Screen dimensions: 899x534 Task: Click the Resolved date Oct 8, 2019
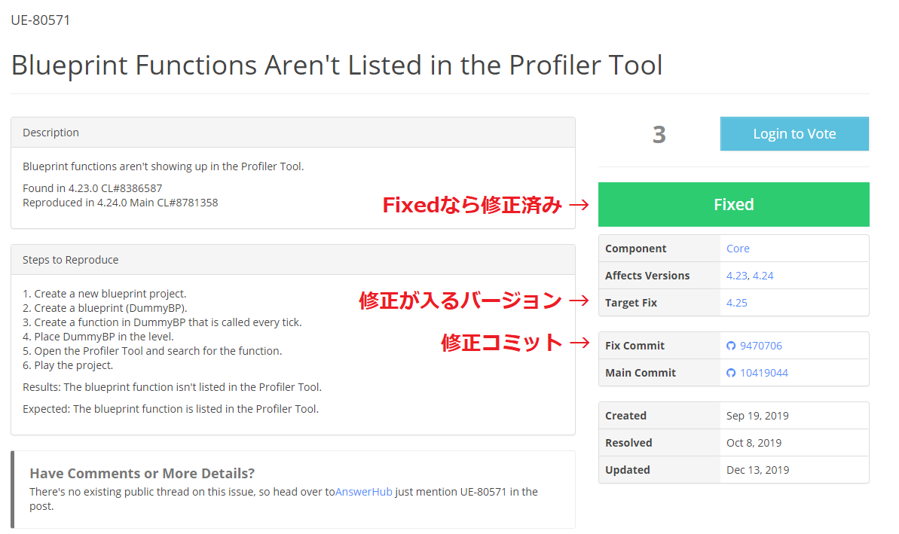point(754,442)
